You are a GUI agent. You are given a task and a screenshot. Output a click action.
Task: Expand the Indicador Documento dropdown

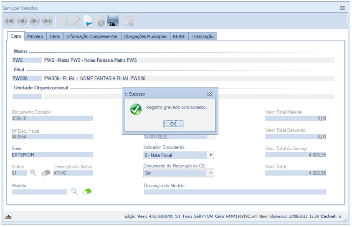[x=210, y=155]
